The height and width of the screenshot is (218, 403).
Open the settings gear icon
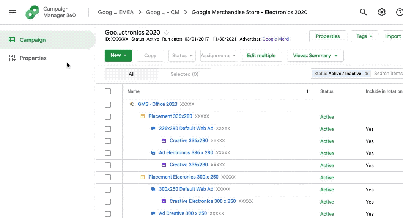click(x=382, y=12)
